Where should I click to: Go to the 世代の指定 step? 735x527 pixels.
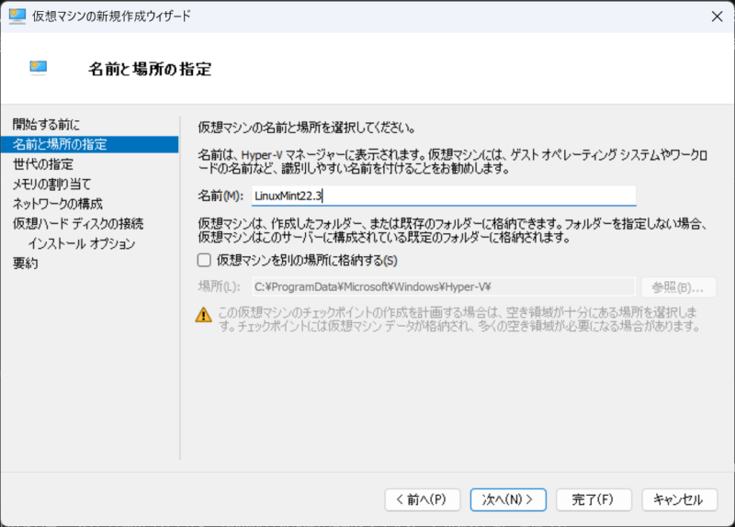tap(43, 164)
